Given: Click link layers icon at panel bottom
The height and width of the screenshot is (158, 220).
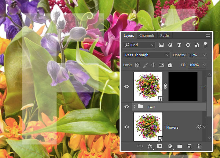Looking at the screenshot, I should 140,146.
